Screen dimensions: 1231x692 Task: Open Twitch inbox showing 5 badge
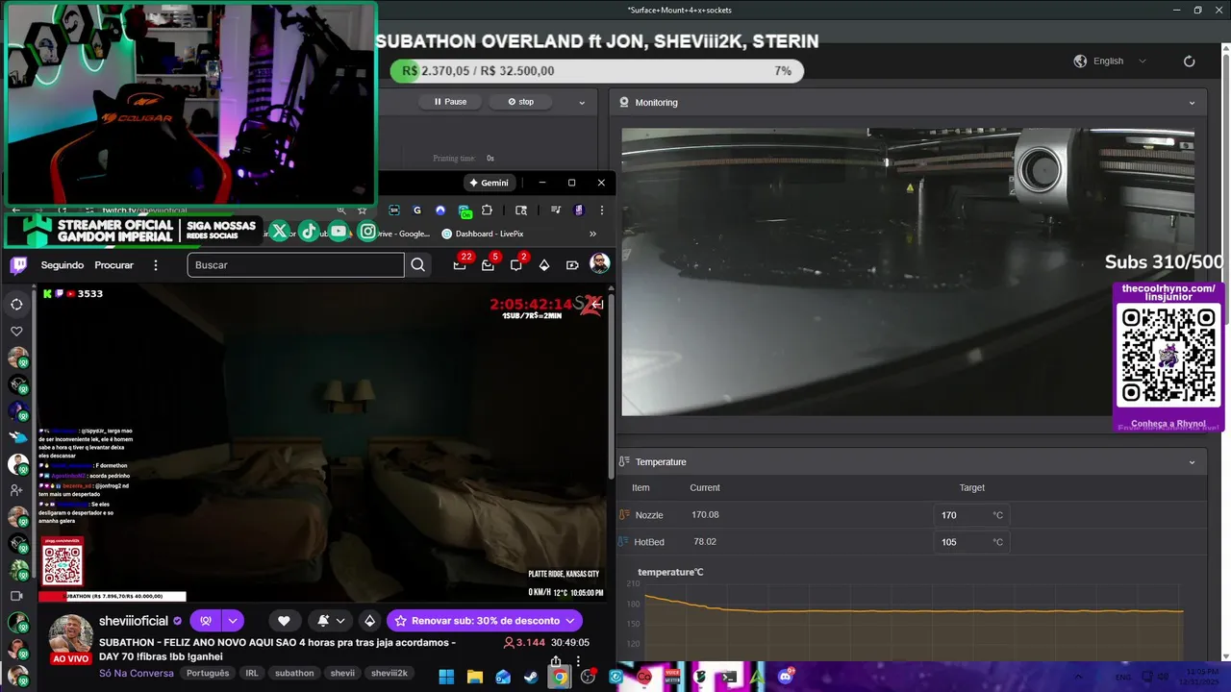488,264
